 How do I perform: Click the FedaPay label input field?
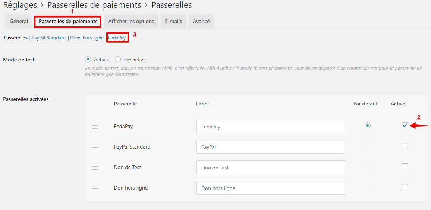click(270, 127)
